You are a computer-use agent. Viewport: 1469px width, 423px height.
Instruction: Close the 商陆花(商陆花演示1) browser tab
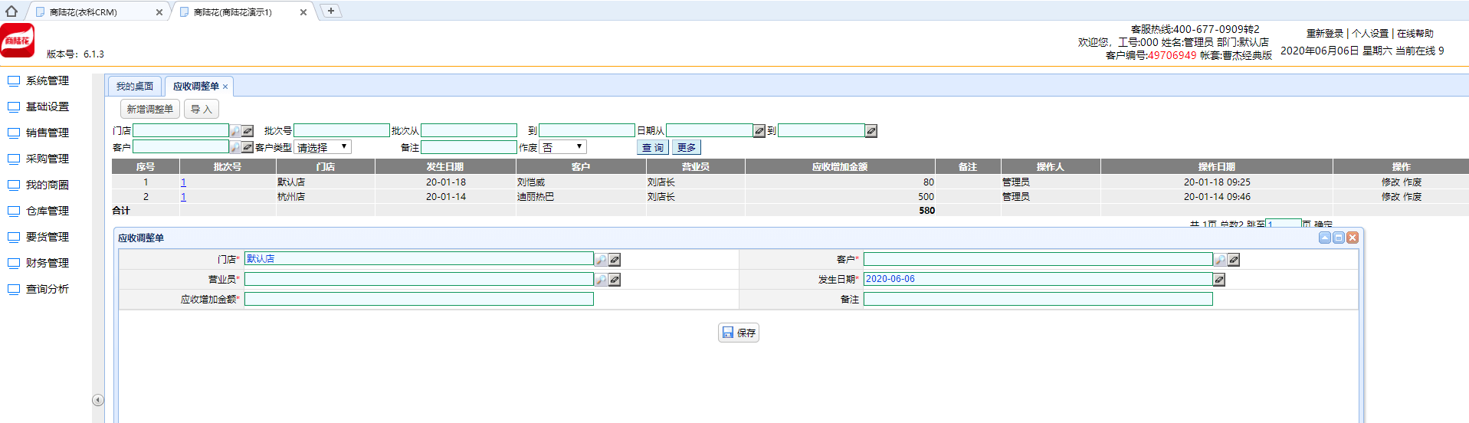(303, 12)
